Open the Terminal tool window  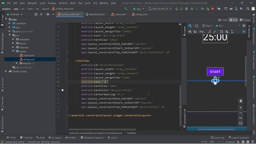[26, 138]
